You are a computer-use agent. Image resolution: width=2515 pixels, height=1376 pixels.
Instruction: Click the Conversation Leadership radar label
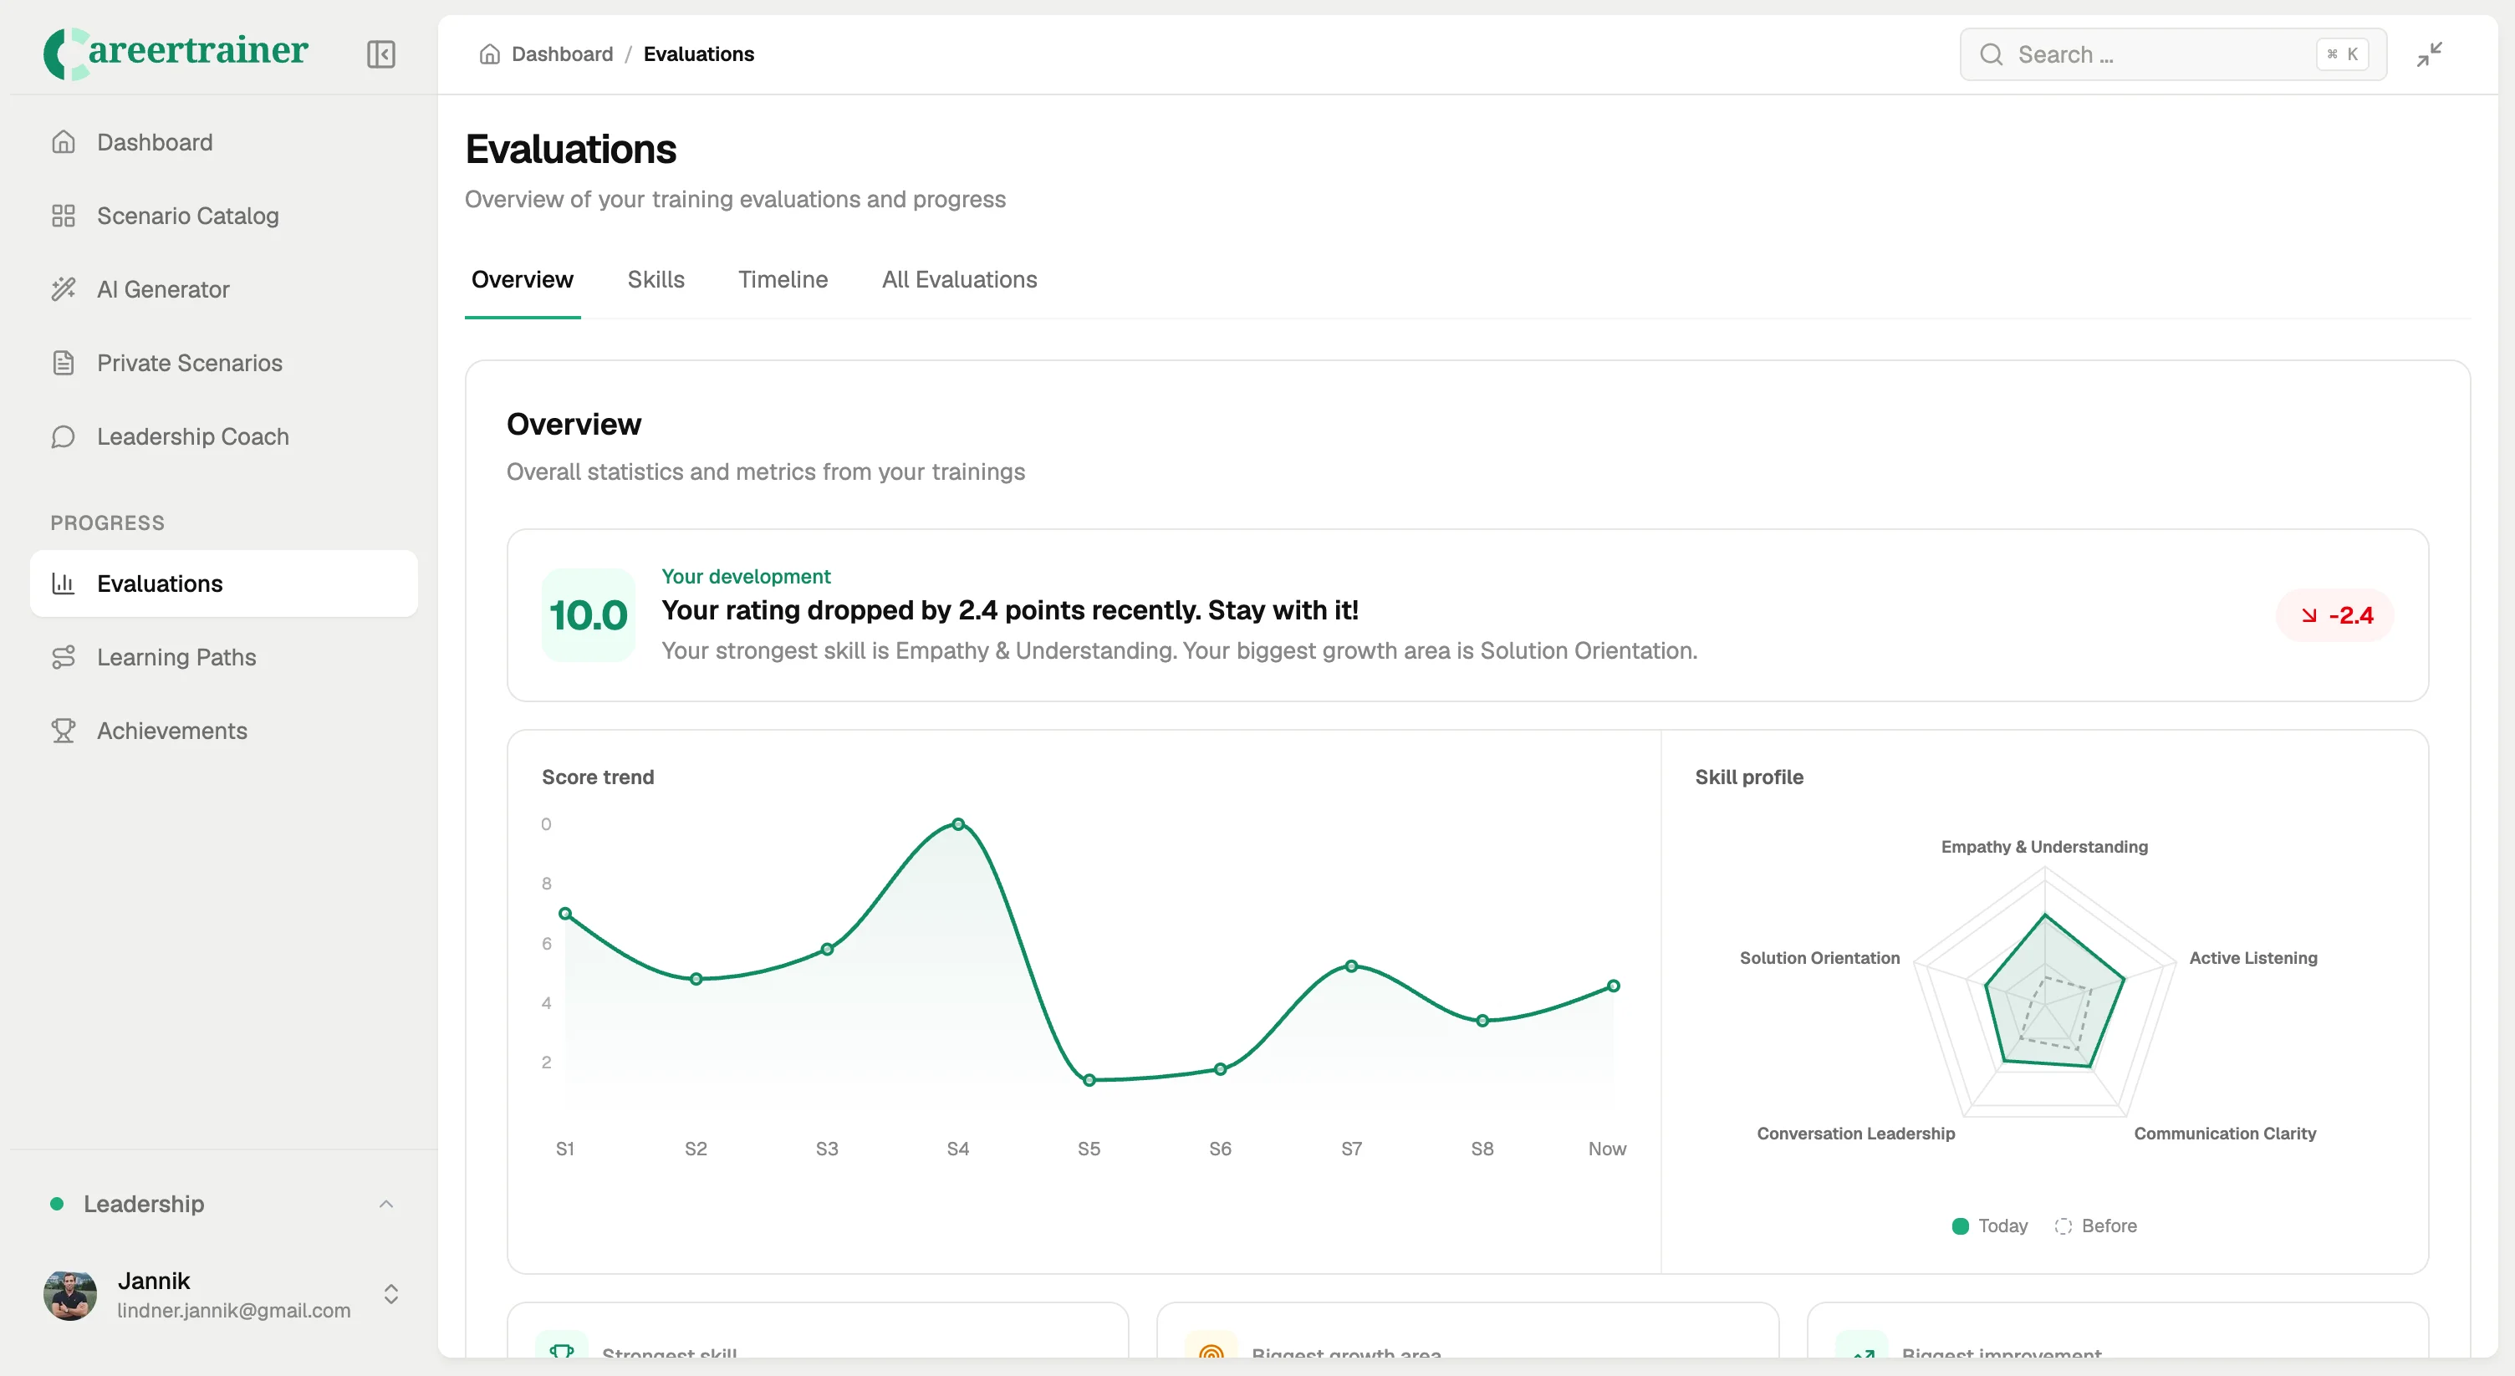[x=1856, y=1134]
